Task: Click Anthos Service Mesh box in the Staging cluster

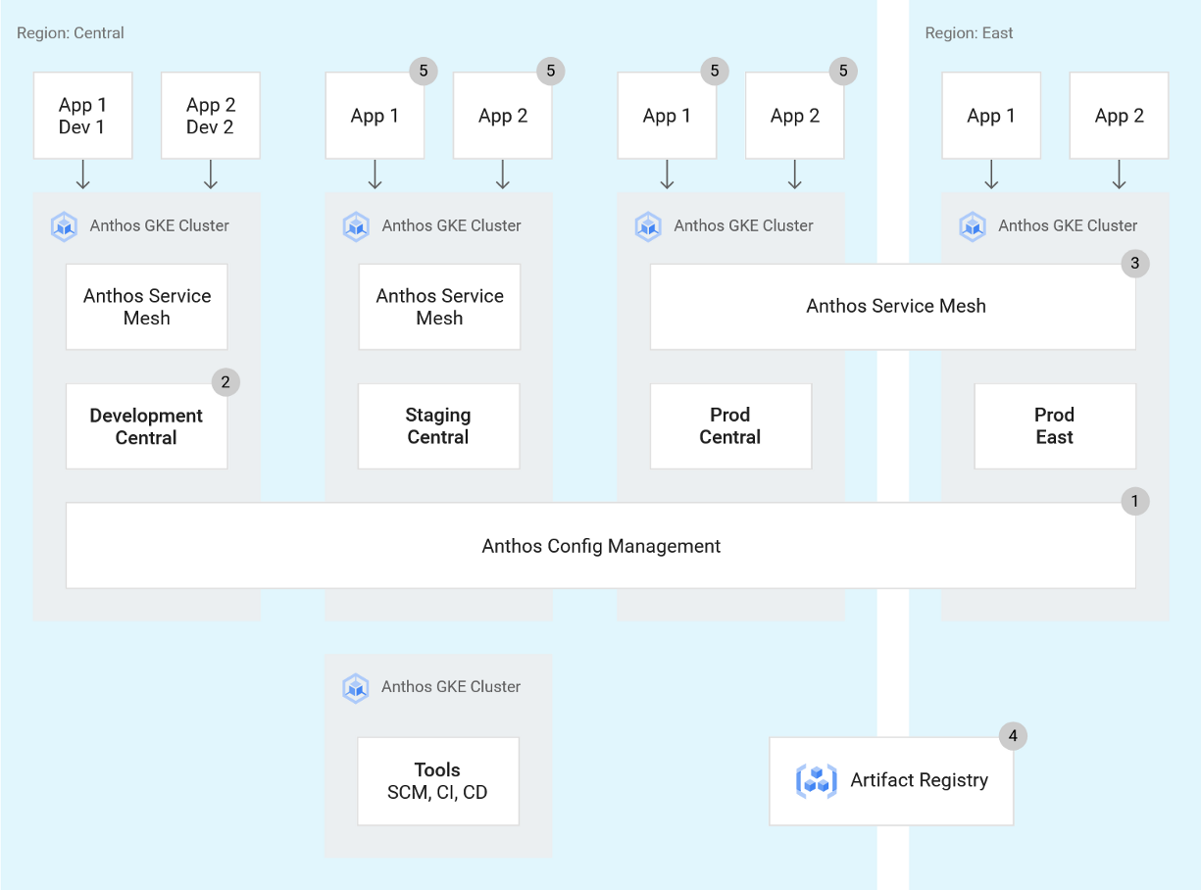Action: (x=439, y=307)
